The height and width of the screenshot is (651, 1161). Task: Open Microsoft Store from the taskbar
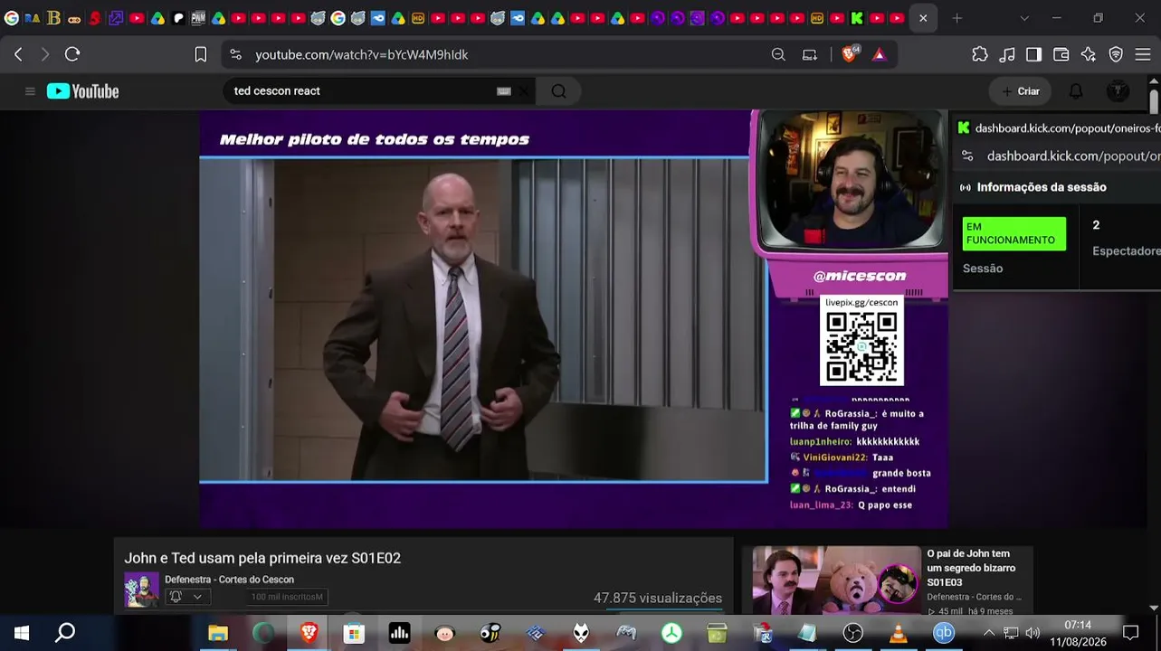coord(354,633)
